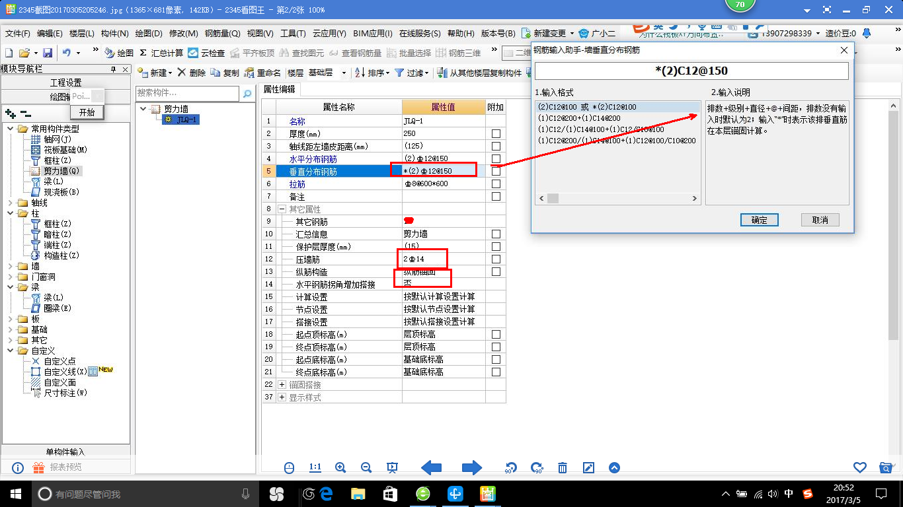Screen dimensions: 903x507
Task: Click the slideshow presentation icon
Action: point(392,467)
